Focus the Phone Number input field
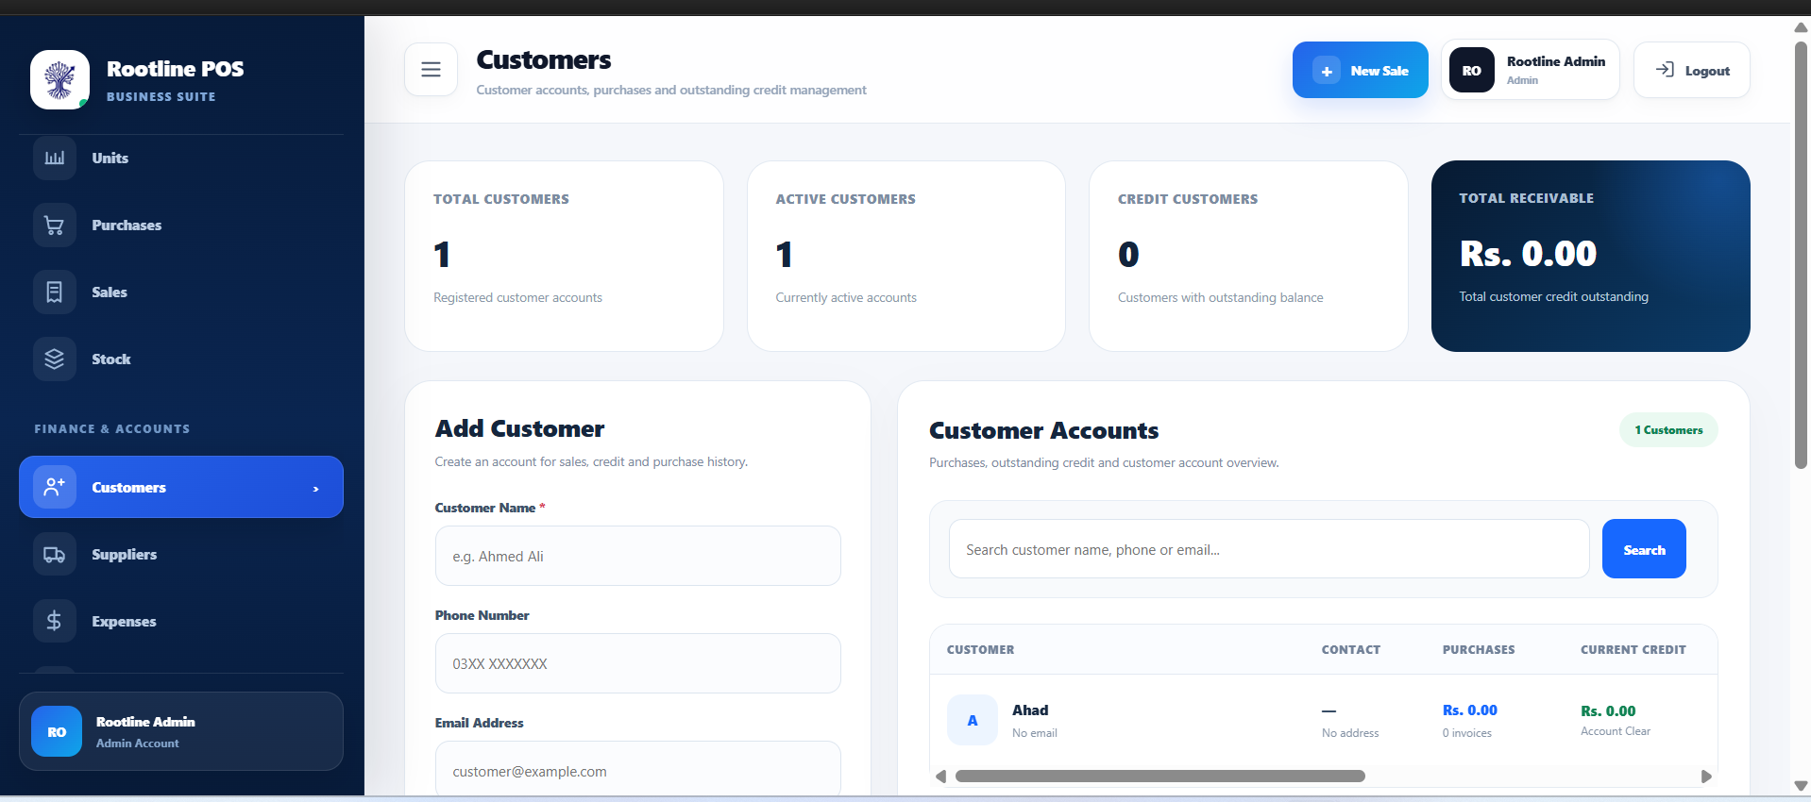1811x802 pixels. 638,663
